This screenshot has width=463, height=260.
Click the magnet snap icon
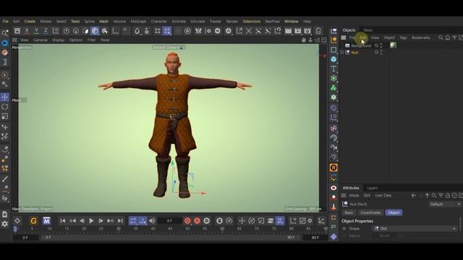pyautogui.click(x=137, y=31)
